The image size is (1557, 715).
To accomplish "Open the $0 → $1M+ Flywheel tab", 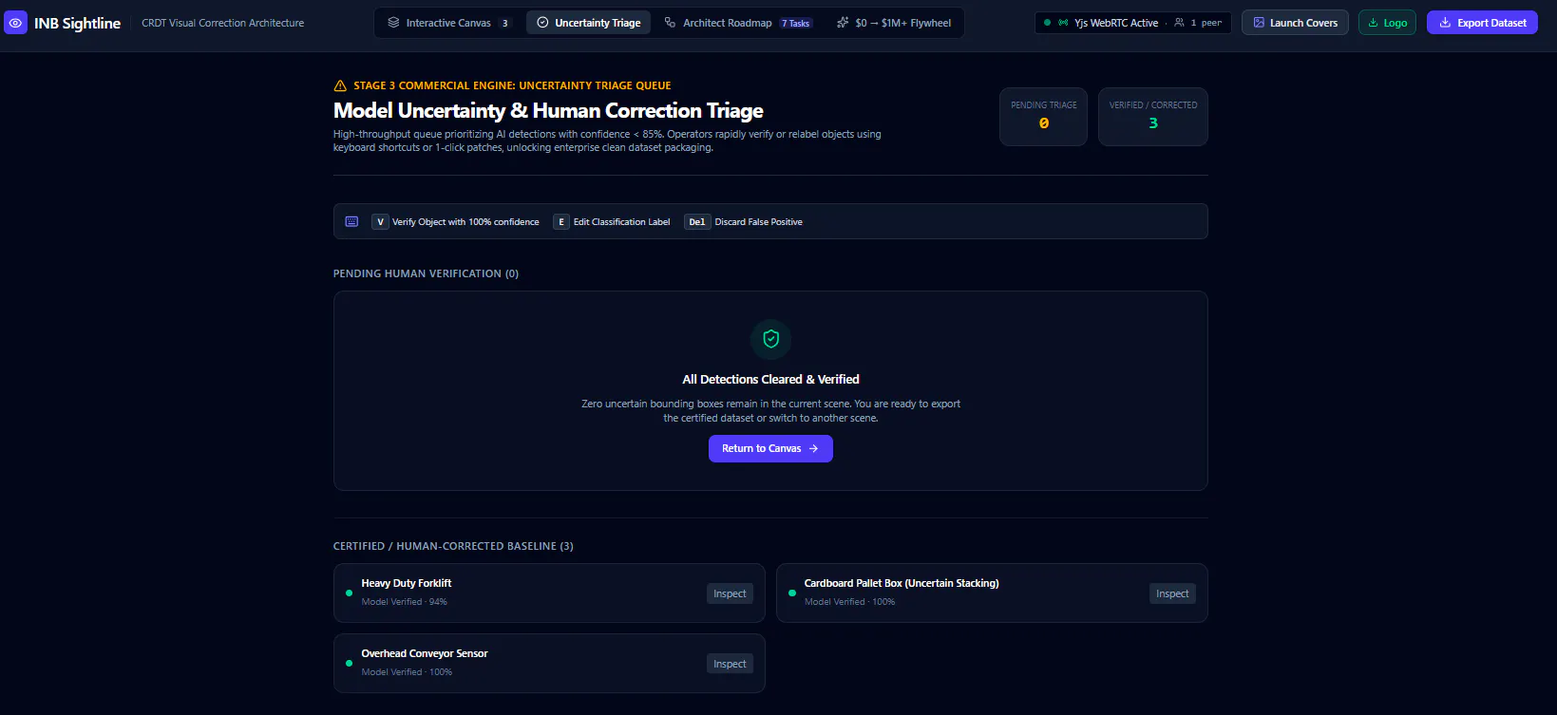I will click(x=893, y=23).
